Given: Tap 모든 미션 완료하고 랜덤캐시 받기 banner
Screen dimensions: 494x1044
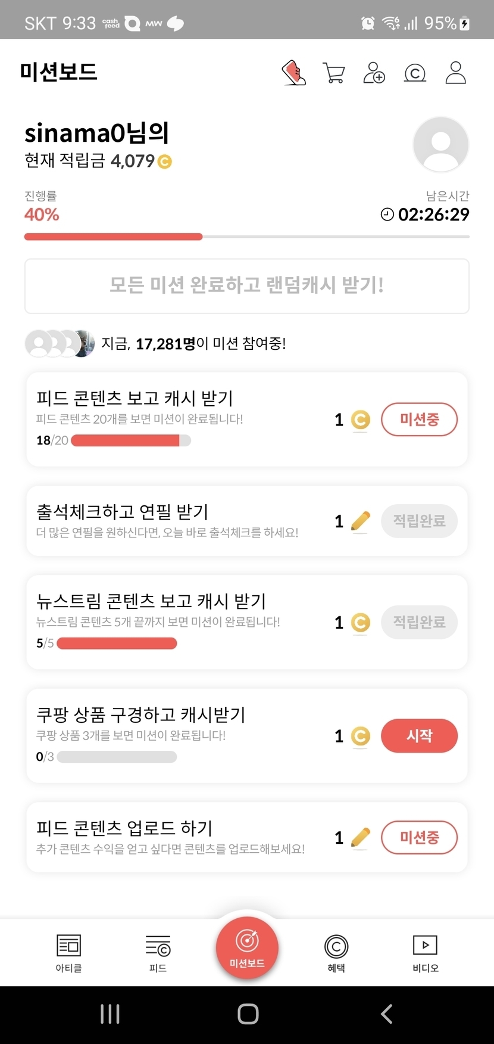Looking at the screenshot, I should point(247,285).
